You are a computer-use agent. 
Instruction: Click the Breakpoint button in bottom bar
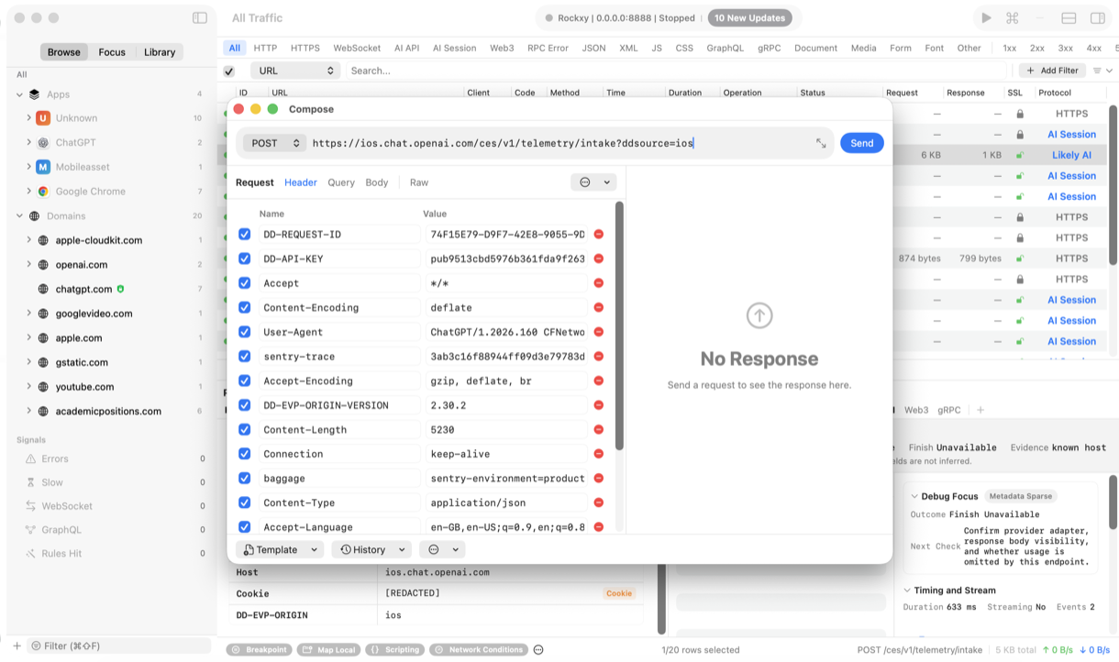click(x=259, y=649)
